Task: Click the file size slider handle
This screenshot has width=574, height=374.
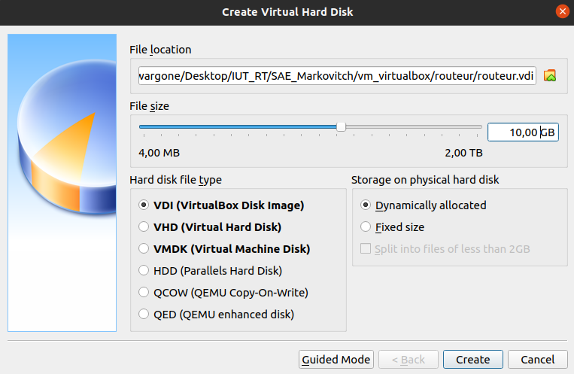Action: (341, 127)
